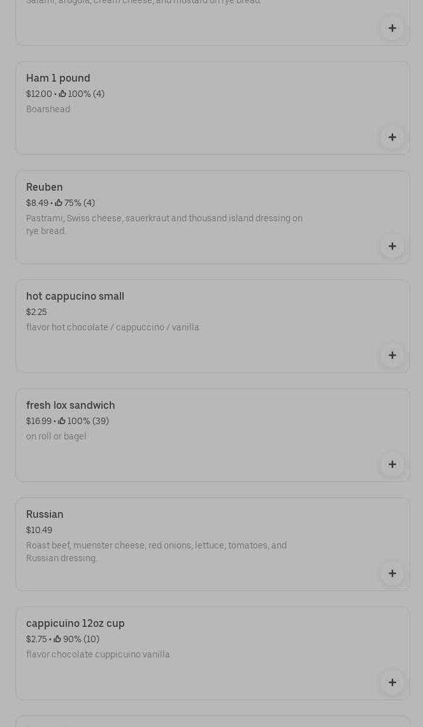The height and width of the screenshot is (727, 423).
Task: Add hot cappucino small to order
Action: click(392, 355)
